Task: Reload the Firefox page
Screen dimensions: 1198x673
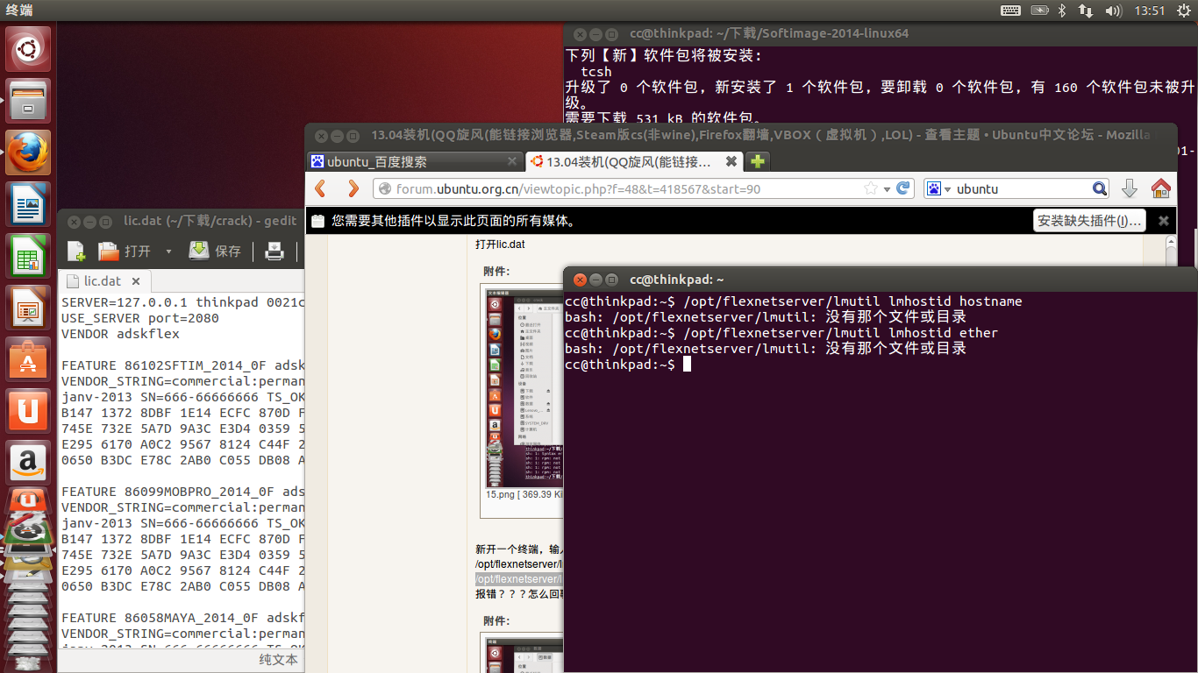Action: pyautogui.click(x=903, y=188)
